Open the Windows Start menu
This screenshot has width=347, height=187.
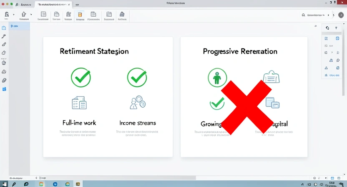[x=4, y=184]
